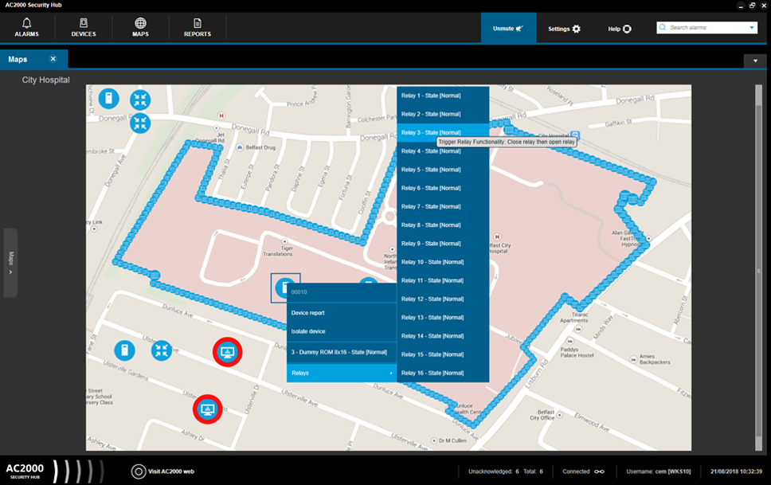
Task: Trigger Relay 1 in the relay list
Action: click(x=443, y=96)
